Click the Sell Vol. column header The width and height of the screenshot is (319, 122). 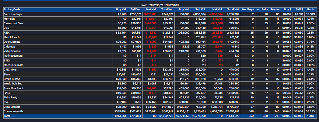click(201, 9)
